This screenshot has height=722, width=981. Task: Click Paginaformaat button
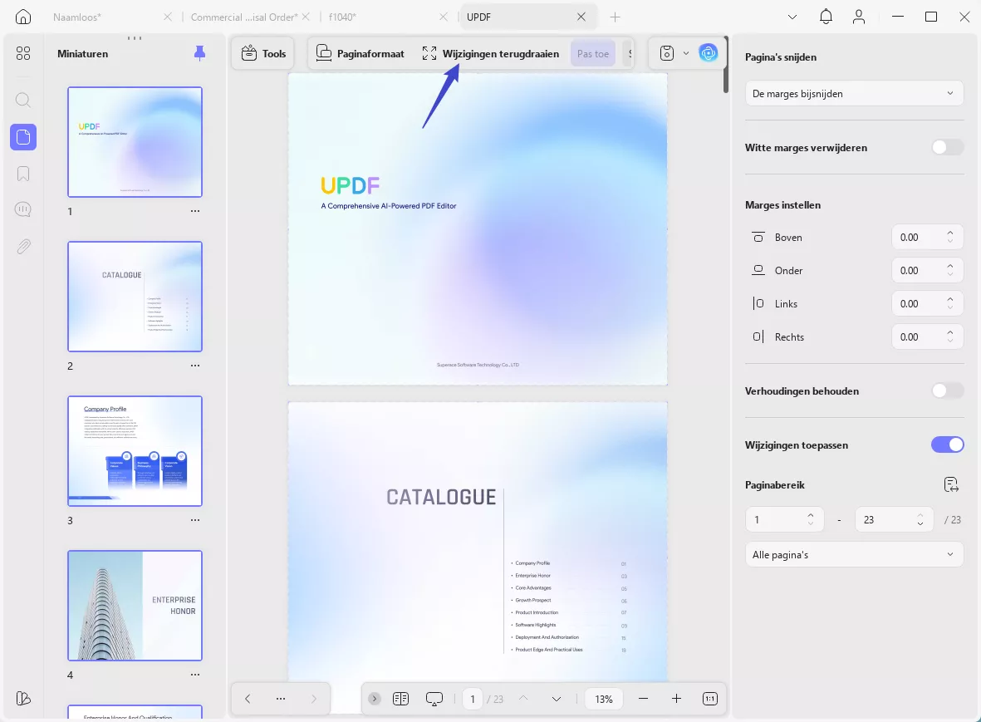pos(361,54)
